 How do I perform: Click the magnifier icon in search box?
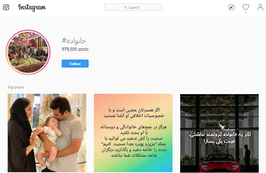click(125, 8)
